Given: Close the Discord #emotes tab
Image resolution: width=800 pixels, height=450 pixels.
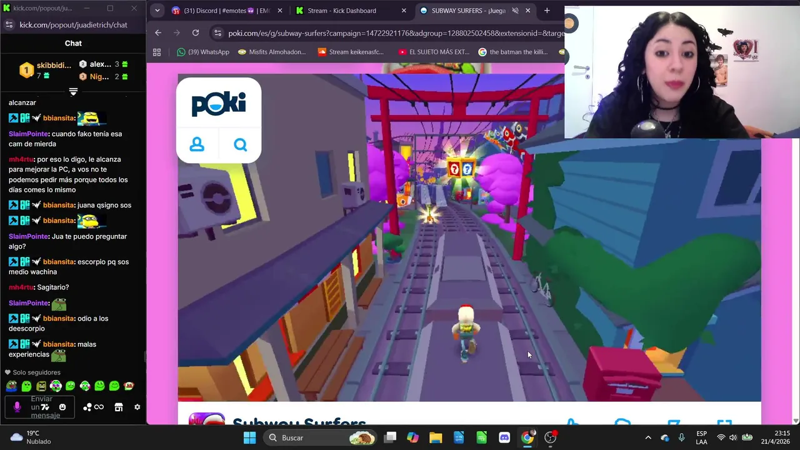Looking at the screenshot, I should [x=279, y=11].
